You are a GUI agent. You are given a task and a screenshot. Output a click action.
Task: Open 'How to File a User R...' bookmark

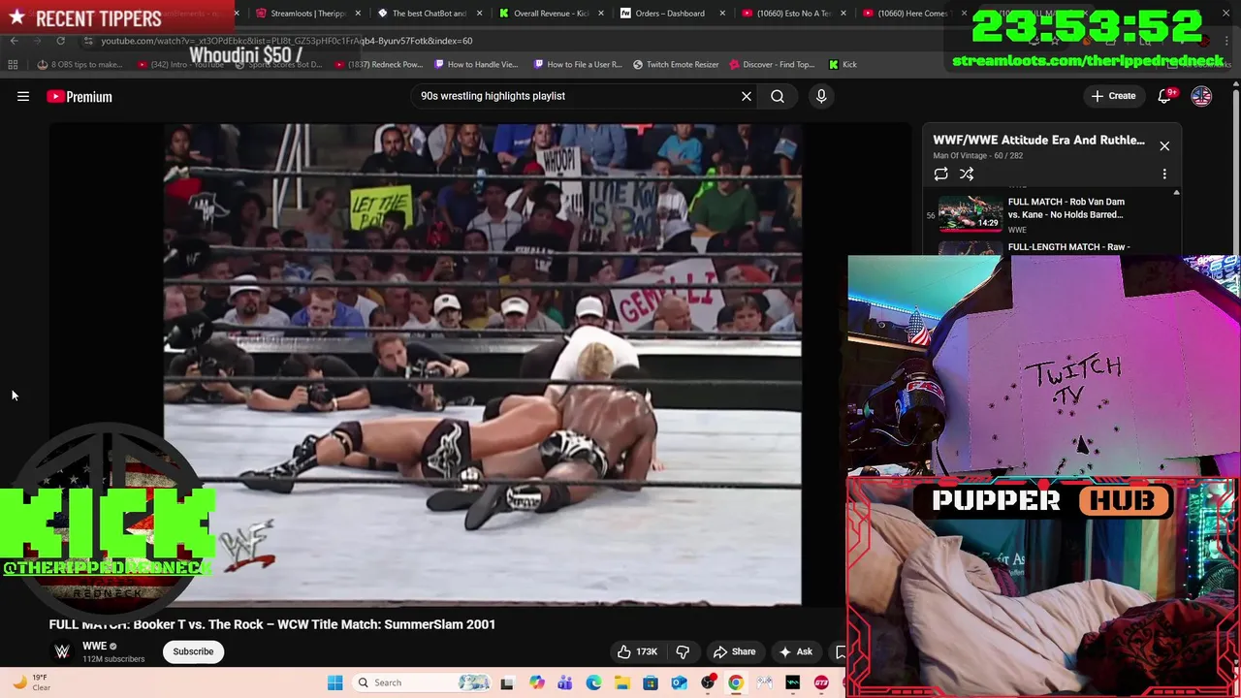click(x=577, y=65)
